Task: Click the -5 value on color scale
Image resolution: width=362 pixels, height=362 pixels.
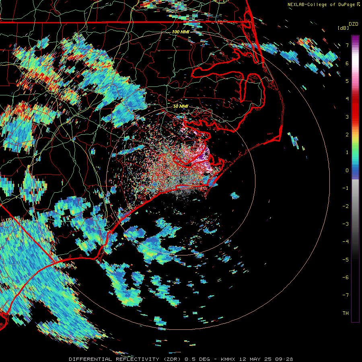Action: (346, 259)
